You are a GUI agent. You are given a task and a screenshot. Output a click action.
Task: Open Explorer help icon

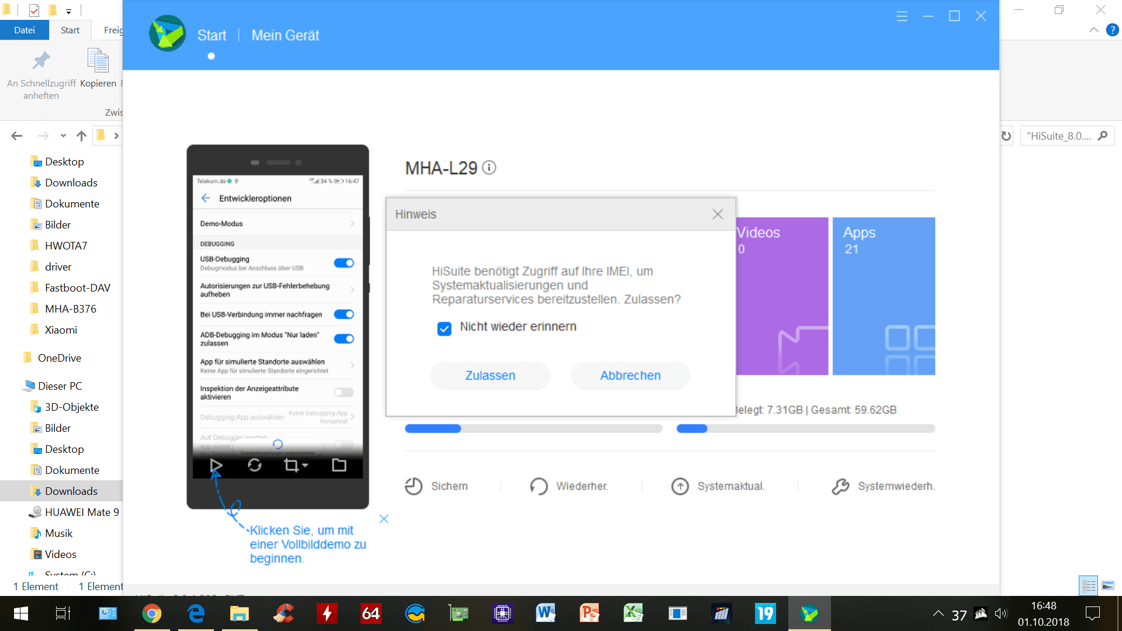click(1112, 30)
